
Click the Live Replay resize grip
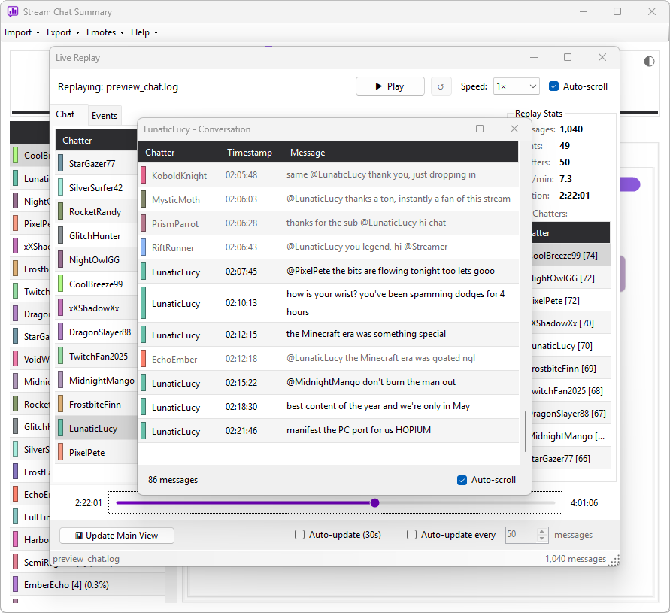[x=614, y=561]
